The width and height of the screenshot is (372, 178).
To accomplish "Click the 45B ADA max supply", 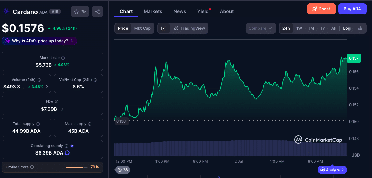I will (78, 131).
